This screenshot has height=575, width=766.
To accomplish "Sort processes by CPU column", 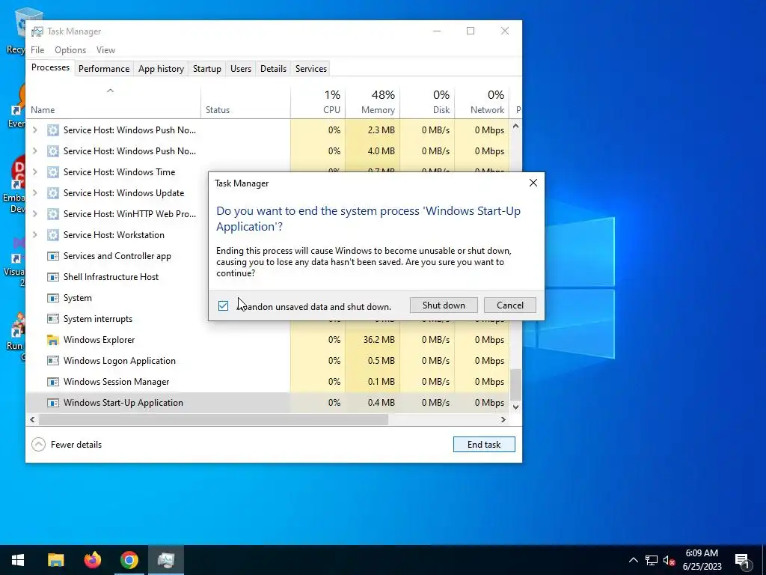I will tap(318, 102).
